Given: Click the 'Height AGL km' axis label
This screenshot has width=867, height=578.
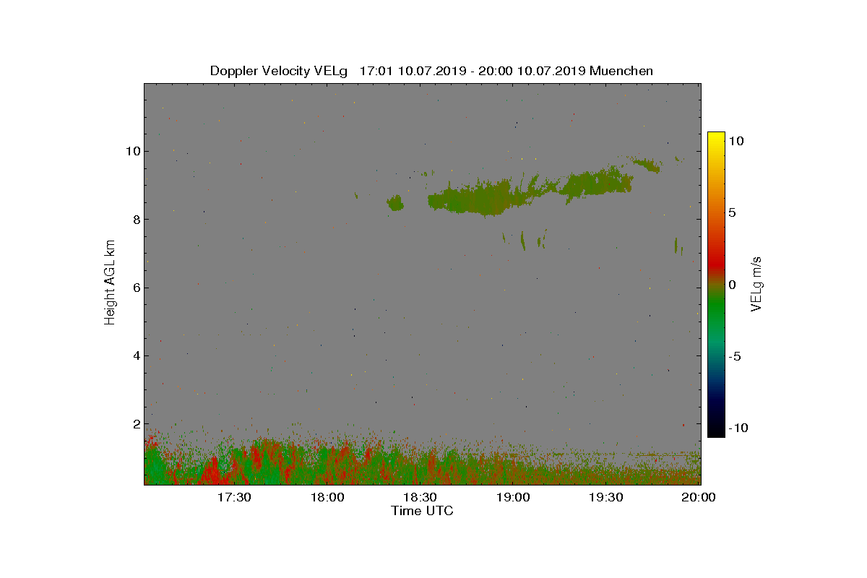Looking at the screenshot, I should (x=110, y=284).
